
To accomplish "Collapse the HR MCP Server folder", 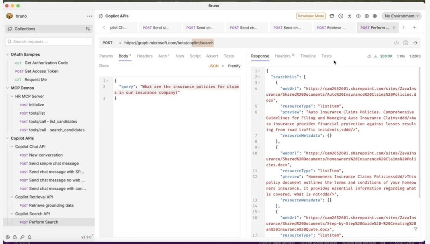I will [12, 96].
